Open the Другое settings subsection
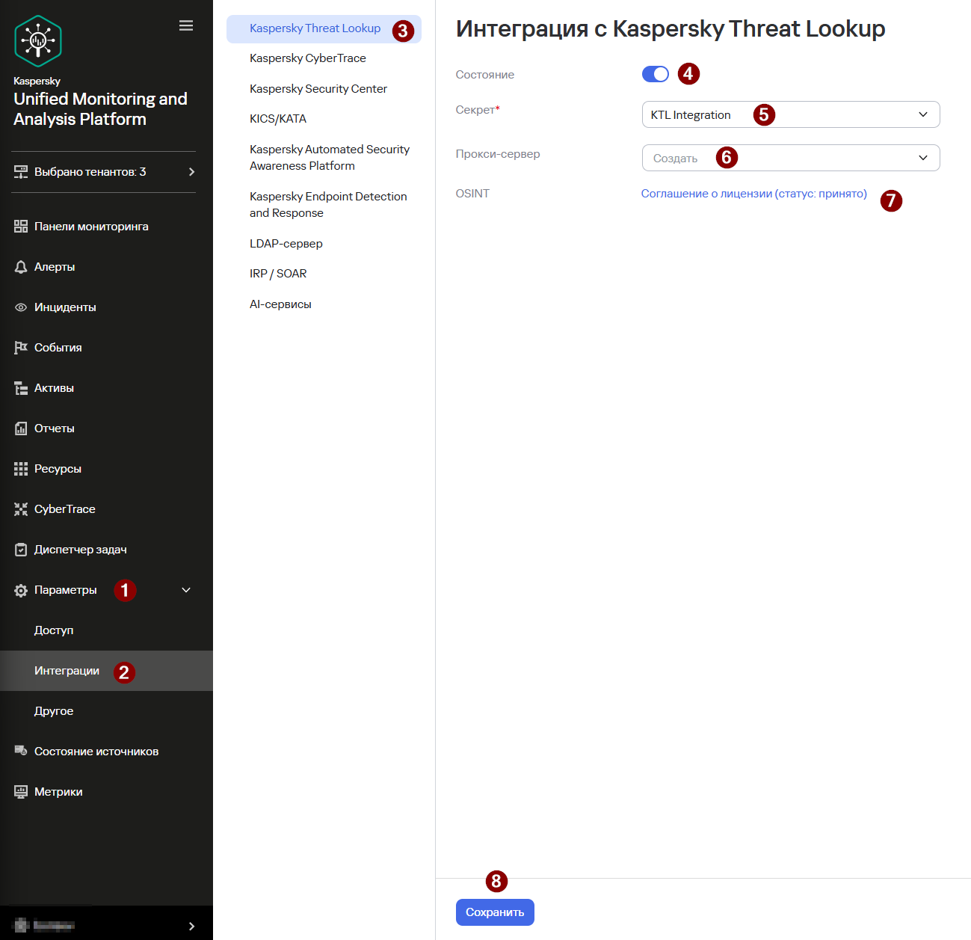 click(54, 711)
